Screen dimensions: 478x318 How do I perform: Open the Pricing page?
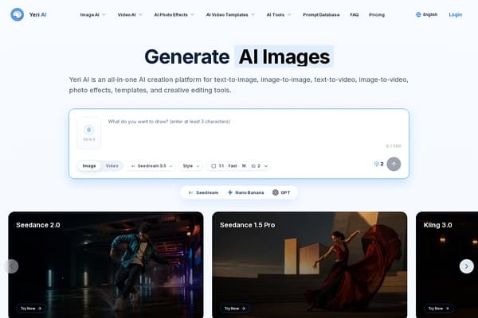pos(377,14)
